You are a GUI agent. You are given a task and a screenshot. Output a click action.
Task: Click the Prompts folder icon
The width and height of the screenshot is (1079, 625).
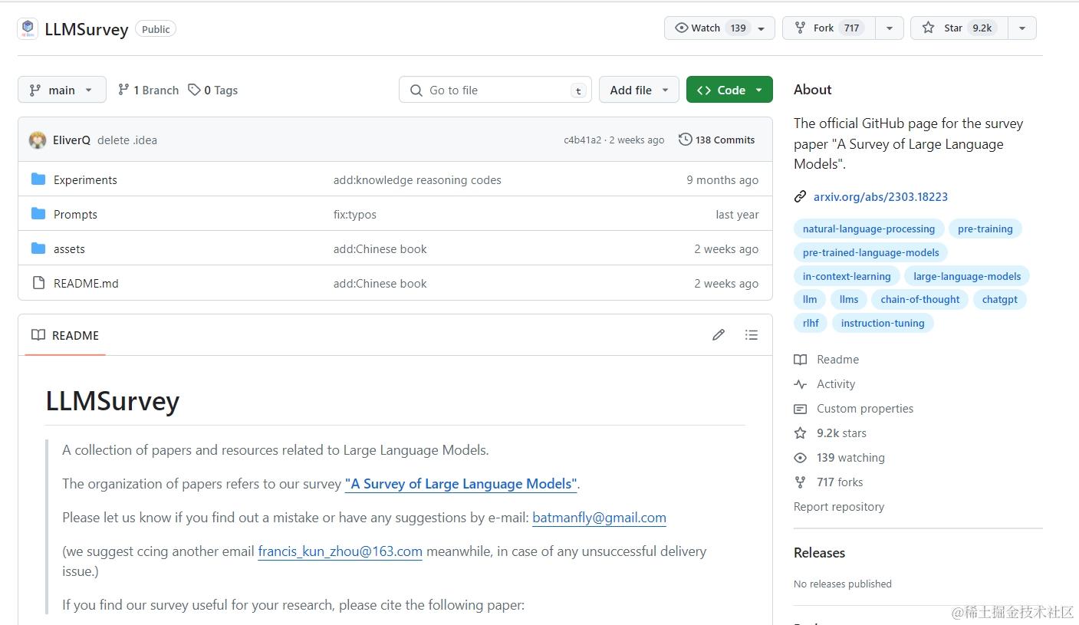tap(38, 214)
